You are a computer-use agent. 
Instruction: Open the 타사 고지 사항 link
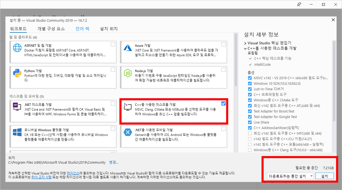point(41,177)
